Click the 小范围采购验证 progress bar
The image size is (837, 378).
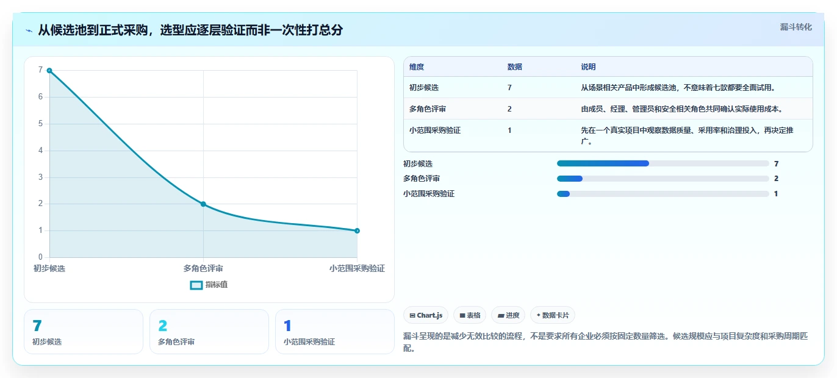coord(663,194)
